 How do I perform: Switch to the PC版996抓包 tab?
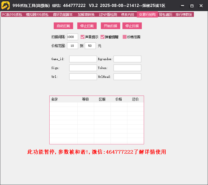[x=12, y=15]
